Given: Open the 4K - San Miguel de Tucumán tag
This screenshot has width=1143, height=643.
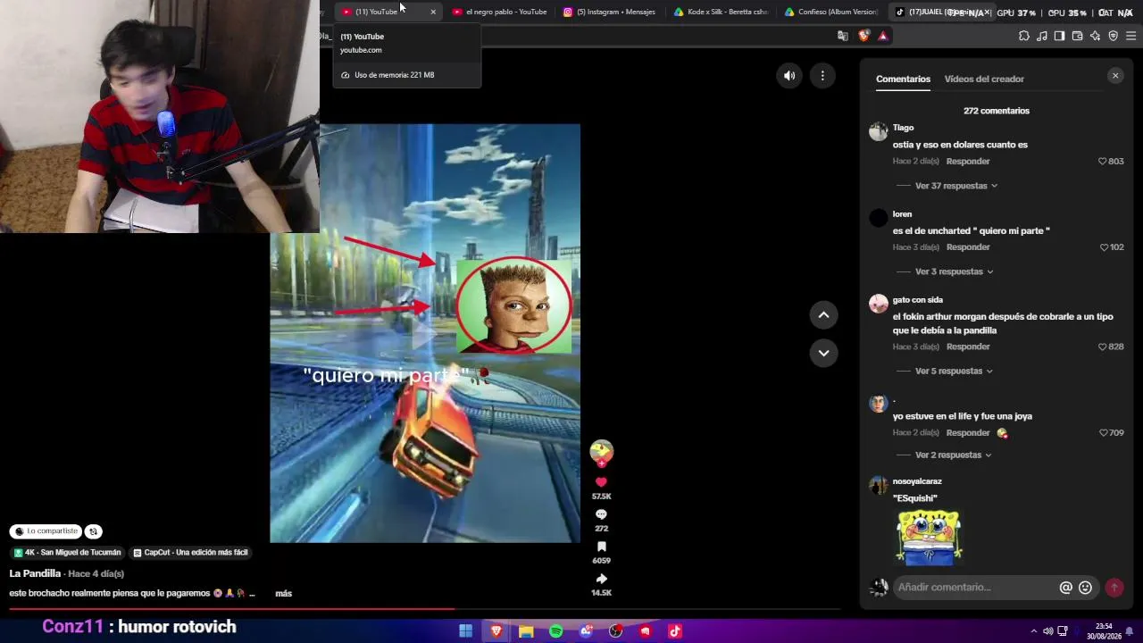Looking at the screenshot, I should coord(68,553).
